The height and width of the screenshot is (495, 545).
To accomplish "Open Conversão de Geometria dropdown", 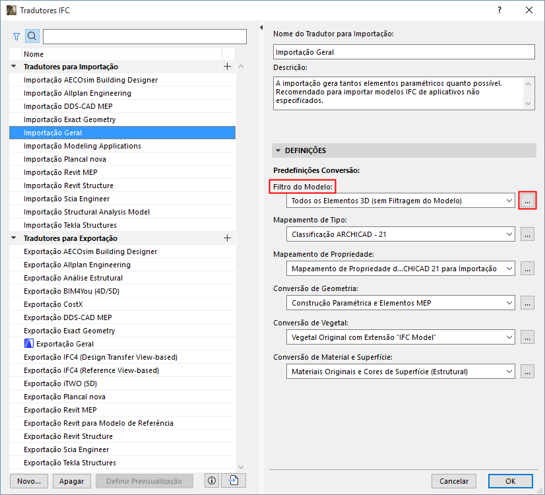I will 401,303.
